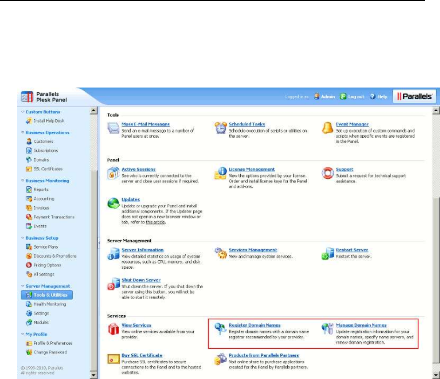
Task: Open the Scheduled Tasks link
Action: (x=247, y=124)
